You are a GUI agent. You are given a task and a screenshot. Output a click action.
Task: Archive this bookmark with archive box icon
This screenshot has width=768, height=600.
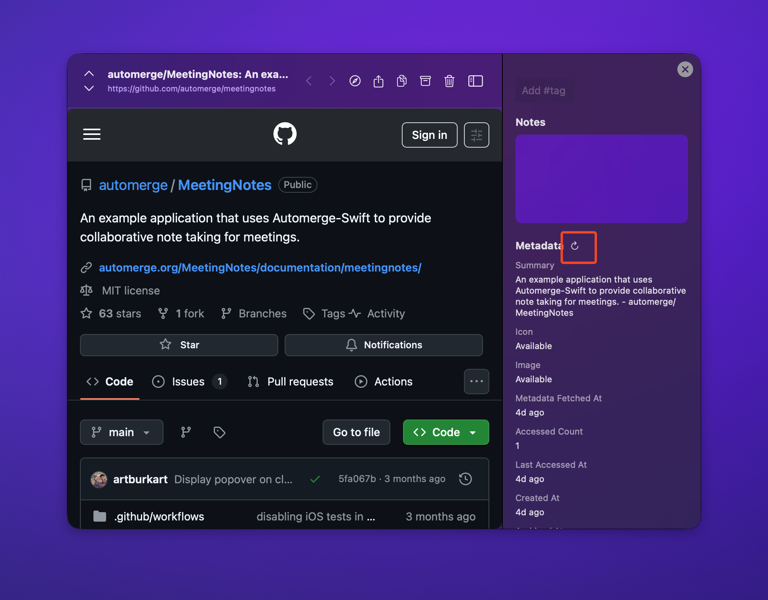[x=426, y=81]
